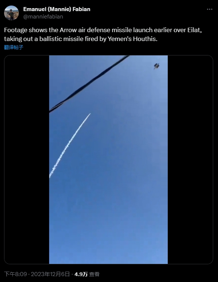Screen dimensions: 218x282
Task: Open the Emanuel (Mannie) Fabian display name
Action: point(57,9)
